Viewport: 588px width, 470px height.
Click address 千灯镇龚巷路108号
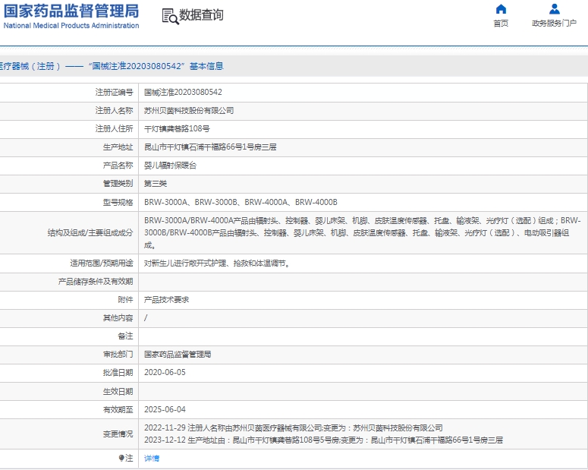click(x=177, y=129)
